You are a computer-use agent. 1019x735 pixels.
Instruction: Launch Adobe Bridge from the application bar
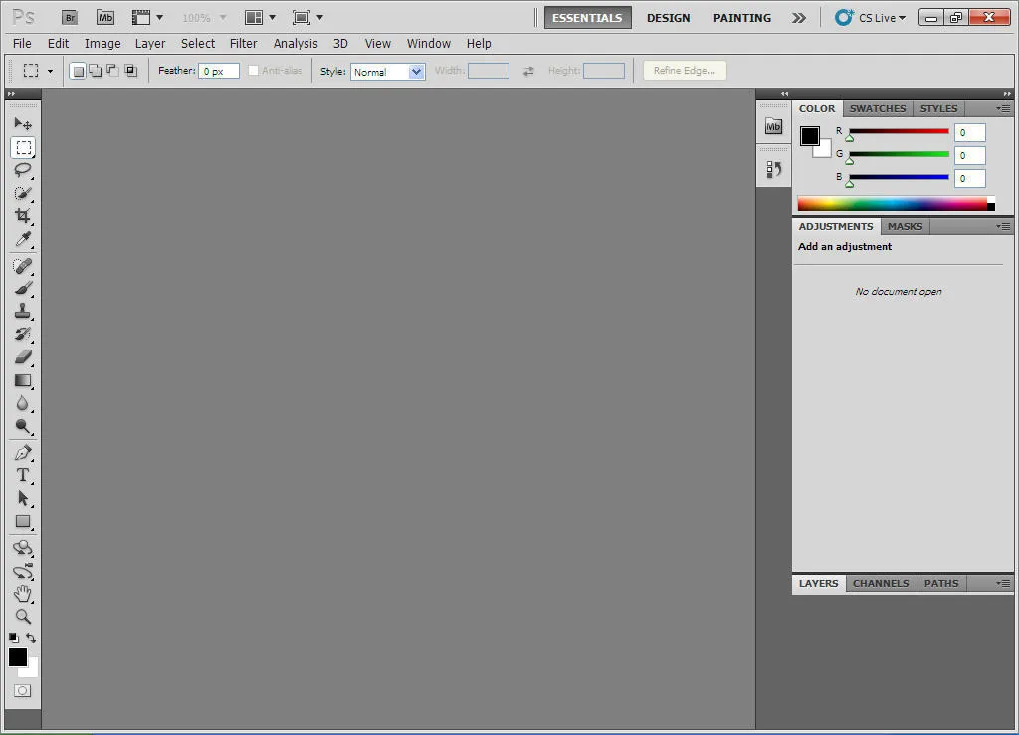click(70, 18)
